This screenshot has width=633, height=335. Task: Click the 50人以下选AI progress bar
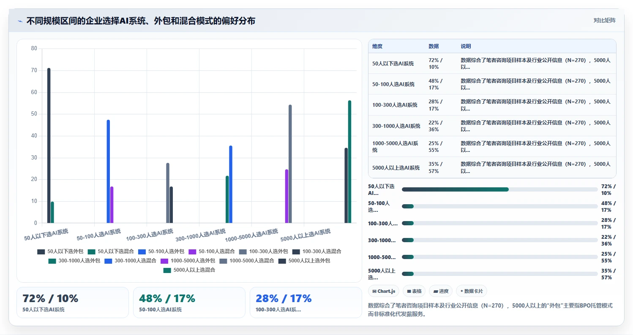click(500, 189)
